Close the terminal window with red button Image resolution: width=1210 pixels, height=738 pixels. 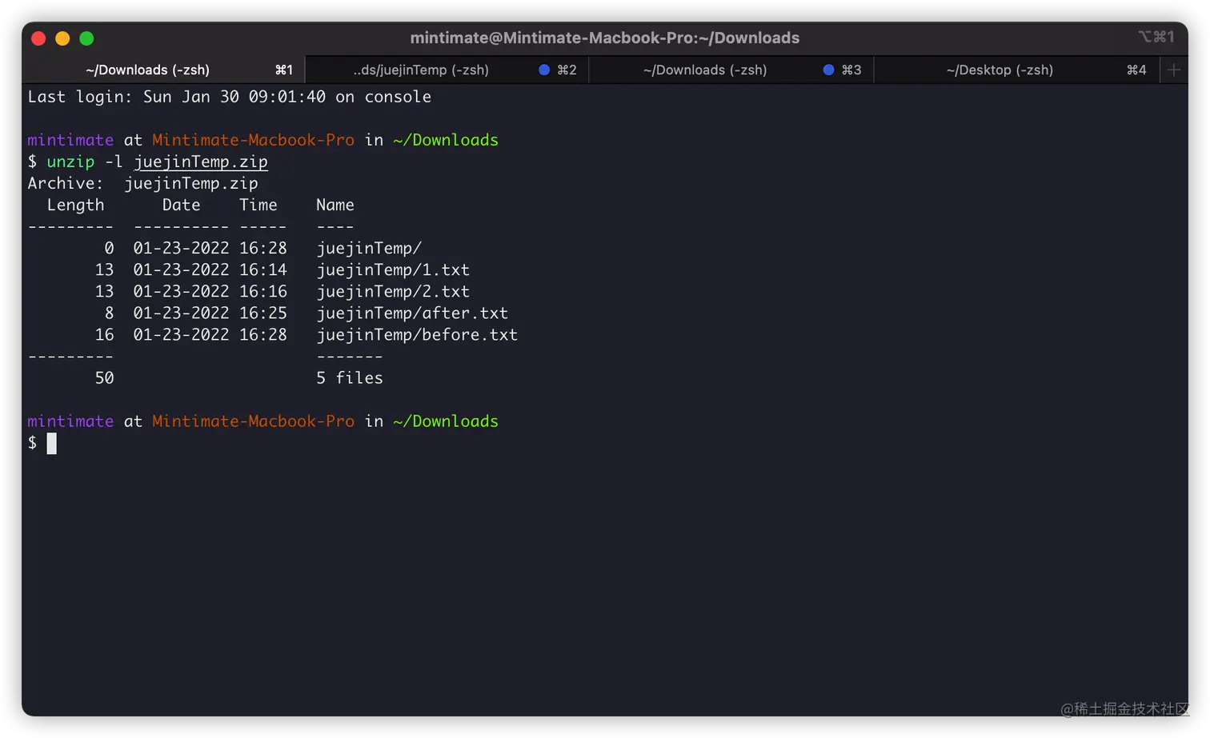pos(38,38)
